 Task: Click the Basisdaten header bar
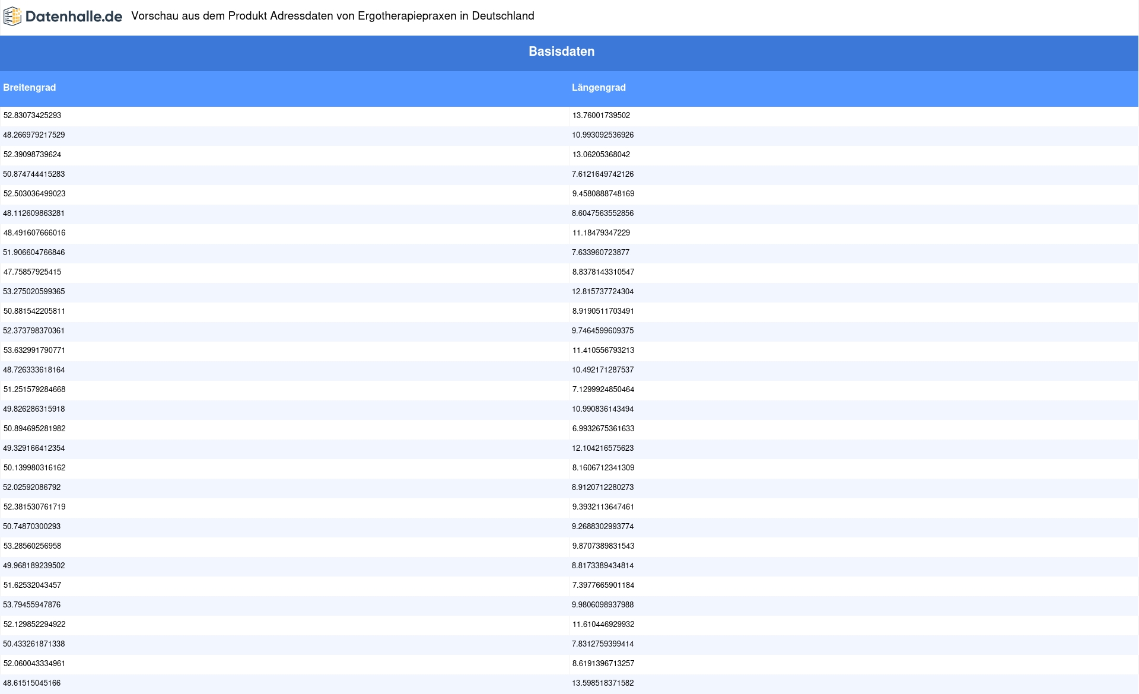click(x=561, y=52)
